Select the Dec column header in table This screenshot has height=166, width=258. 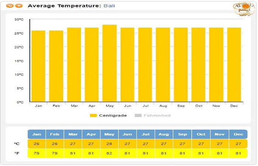238,134
